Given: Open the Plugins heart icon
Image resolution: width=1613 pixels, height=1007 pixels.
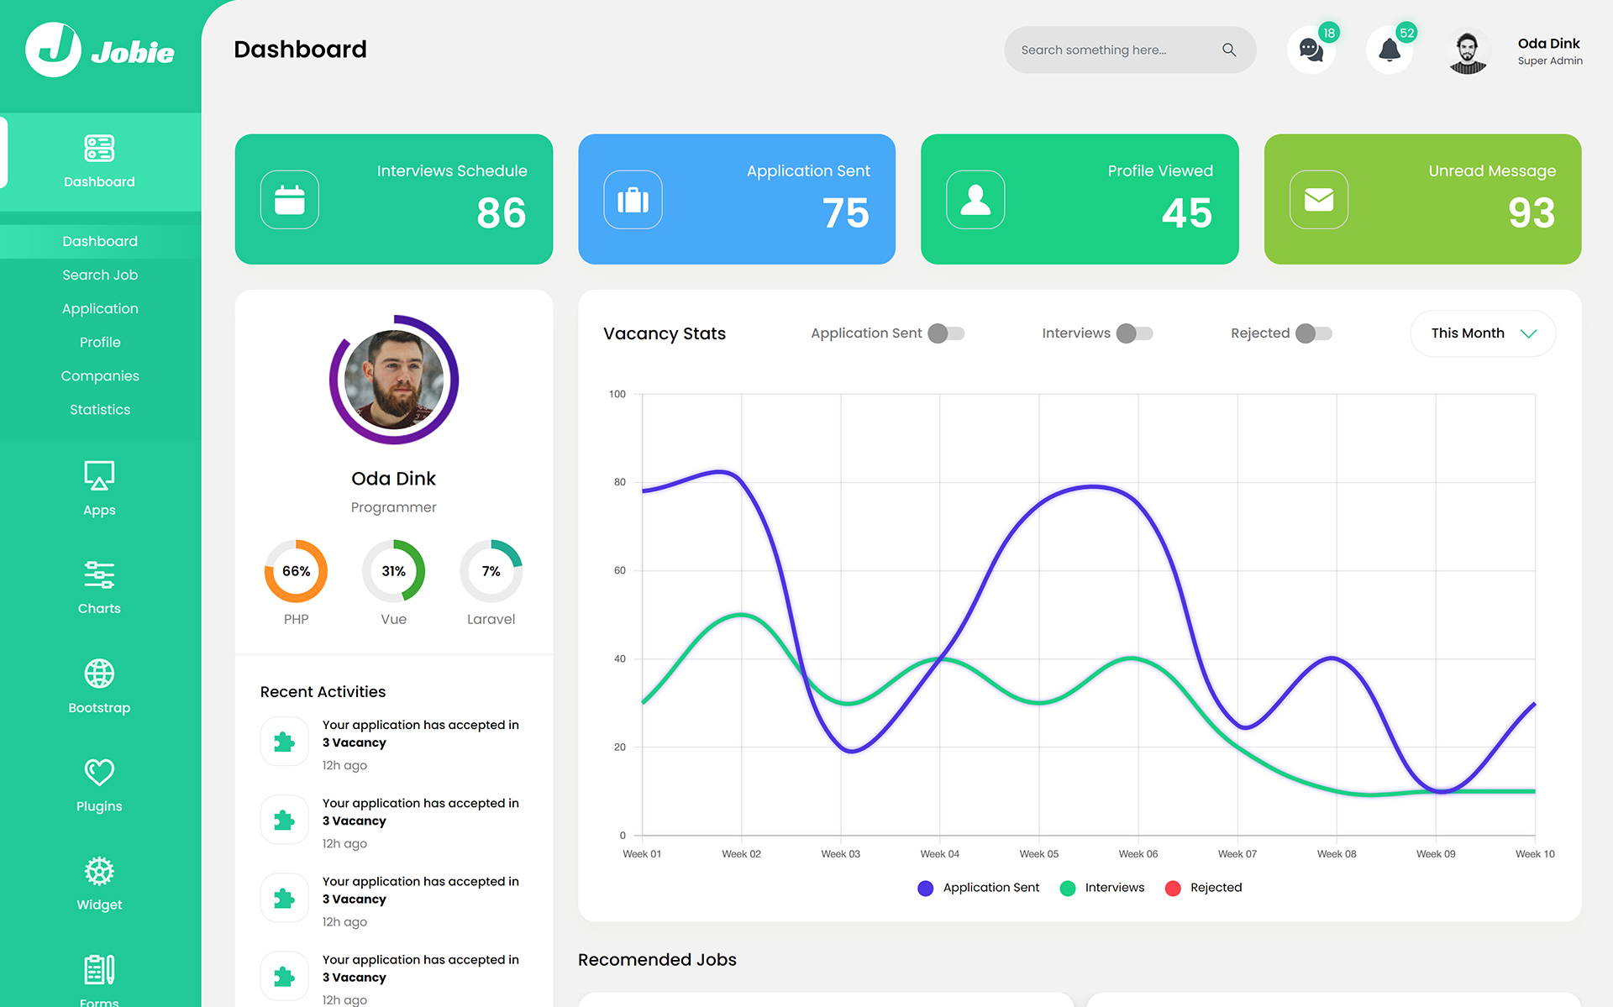Looking at the screenshot, I should [x=99, y=772].
